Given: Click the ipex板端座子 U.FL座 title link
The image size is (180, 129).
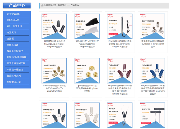Looking at the screenshot, I should (87, 88).
